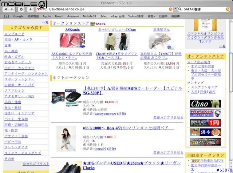
Task: Click the pink tuna thumbnail
Action: (72, 41)
